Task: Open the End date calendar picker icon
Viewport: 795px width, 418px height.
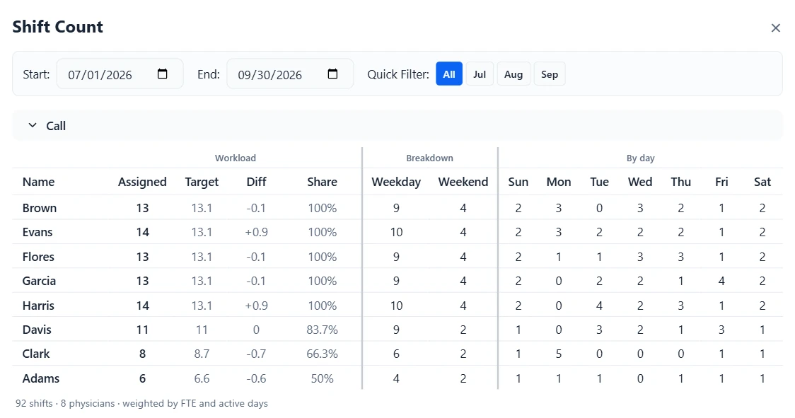Action: coord(332,74)
